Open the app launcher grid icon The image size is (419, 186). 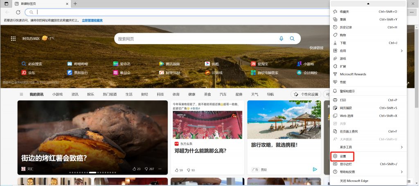(x=13, y=39)
